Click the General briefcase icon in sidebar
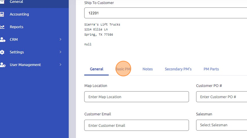Image resolution: width=247 pixels, height=138 pixels. (x=2, y=2)
